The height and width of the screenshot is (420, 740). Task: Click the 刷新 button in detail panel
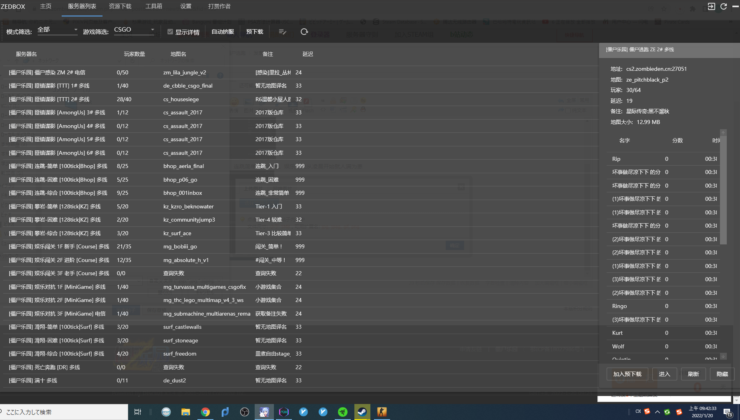693,374
